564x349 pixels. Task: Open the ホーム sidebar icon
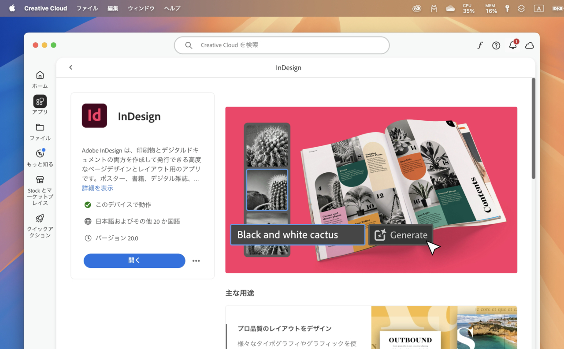point(40,75)
